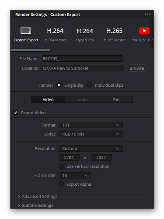The height and width of the screenshot is (219, 164).
Task: Expand the Advanced Settings section
Action: (38, 197)
